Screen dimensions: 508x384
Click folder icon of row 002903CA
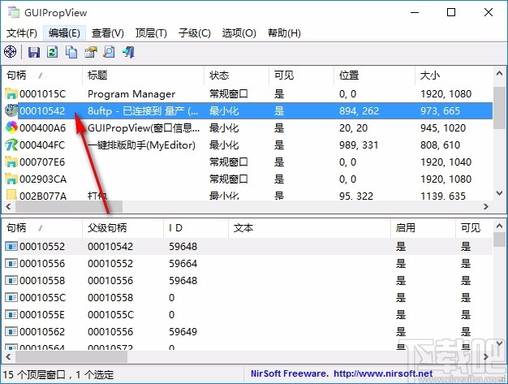[11, 179]
